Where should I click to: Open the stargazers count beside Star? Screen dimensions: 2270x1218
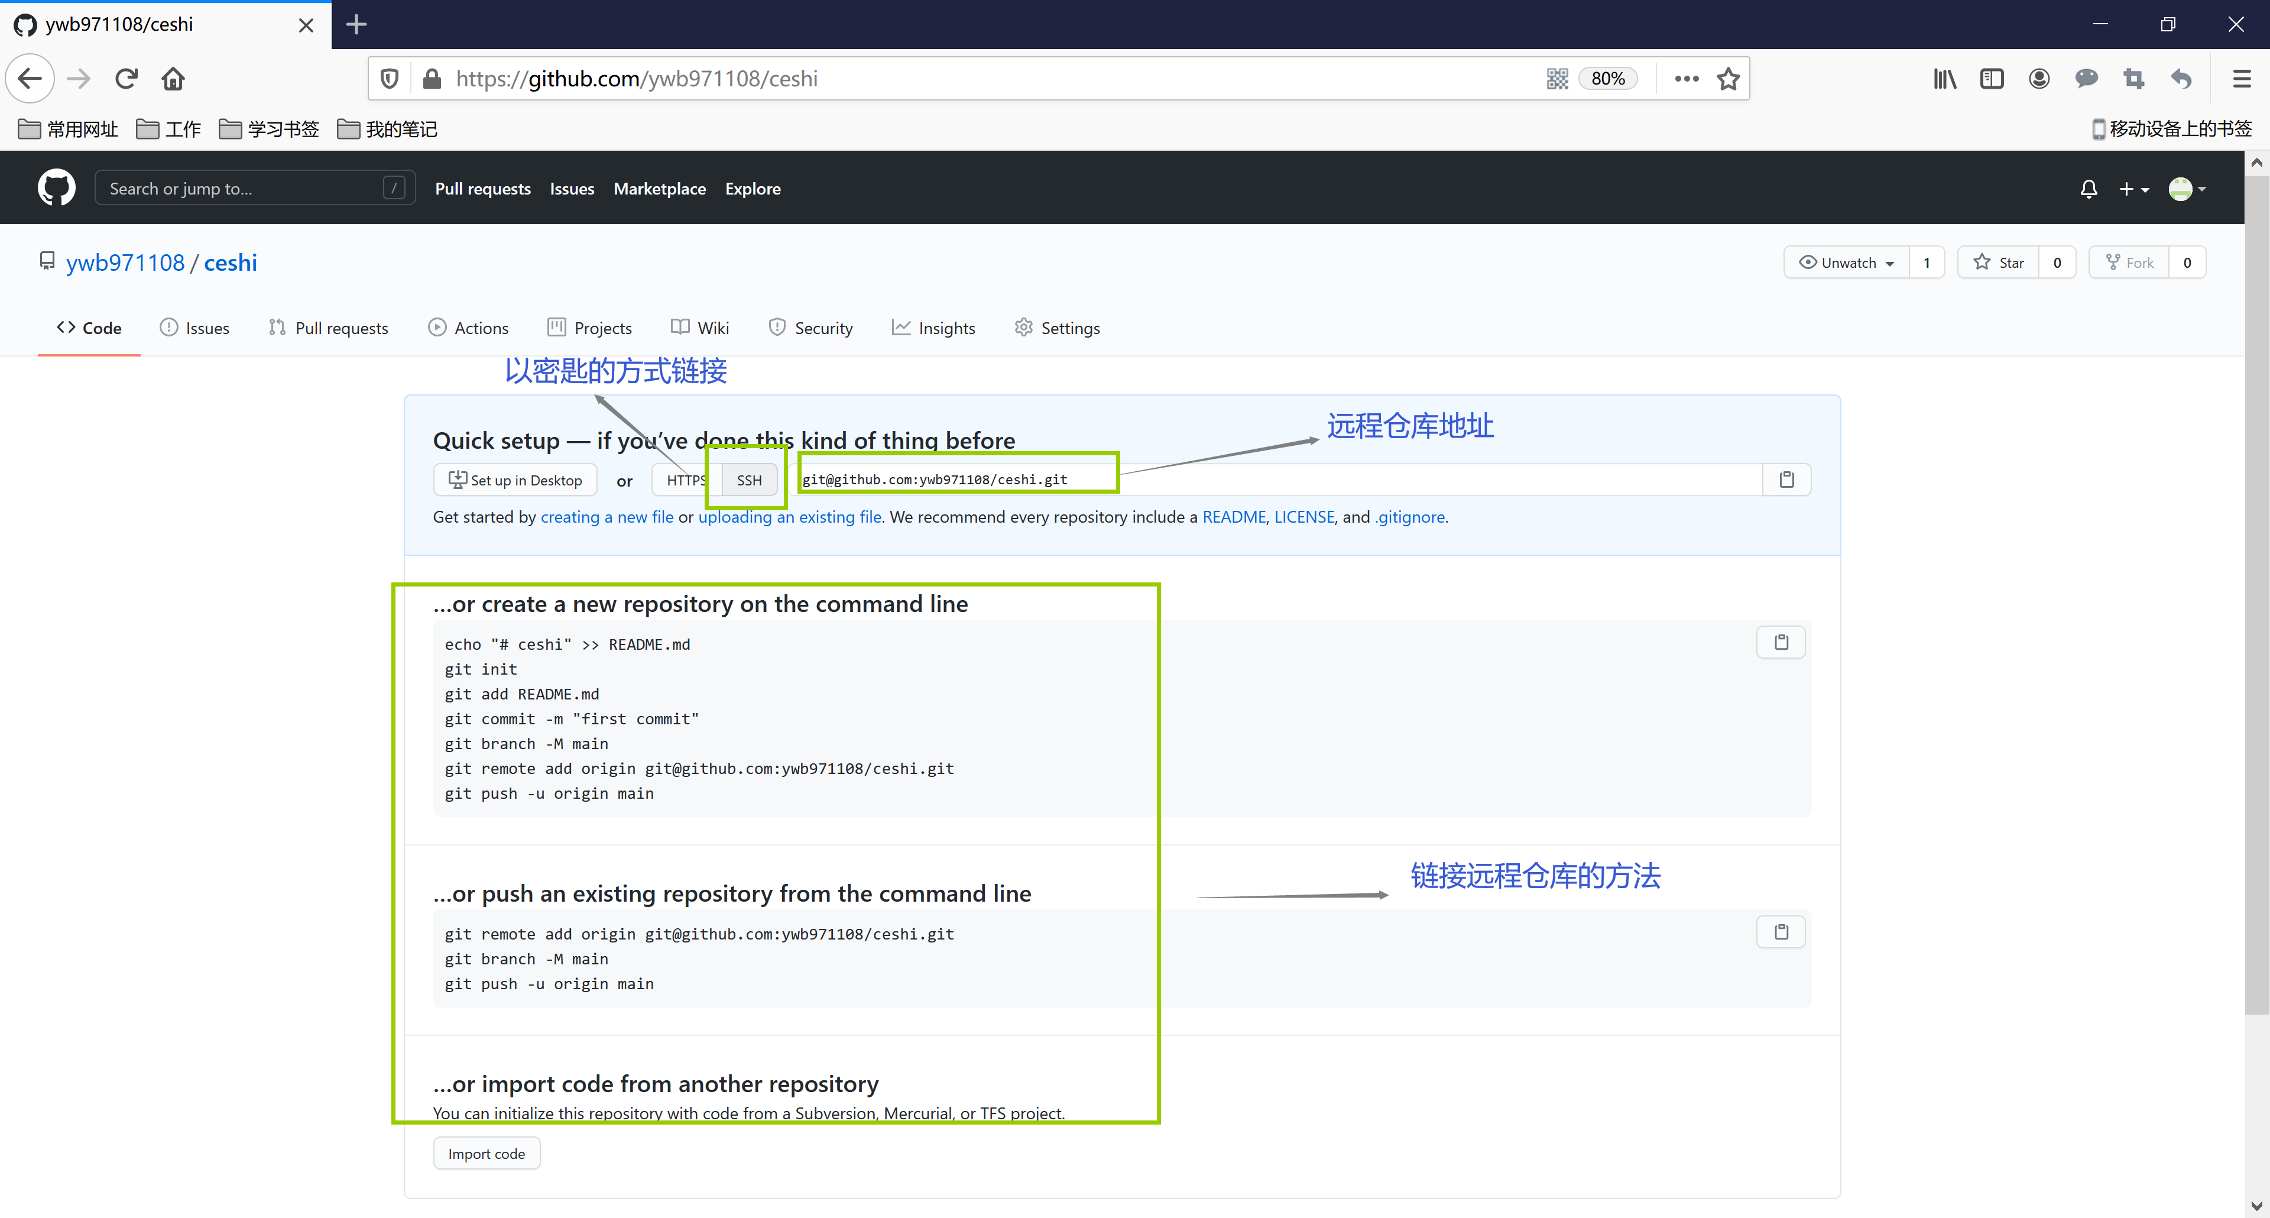coord(2057,263)
